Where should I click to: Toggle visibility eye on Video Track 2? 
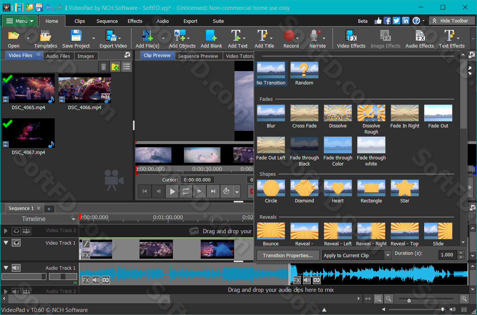tap(16, 231)
